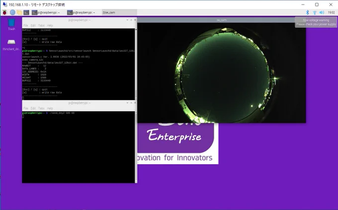This screenshot has width=338, height=210.
Task: Click the SensorLaunch4/src/sensorlaunch command line
Action: (79, 52)
